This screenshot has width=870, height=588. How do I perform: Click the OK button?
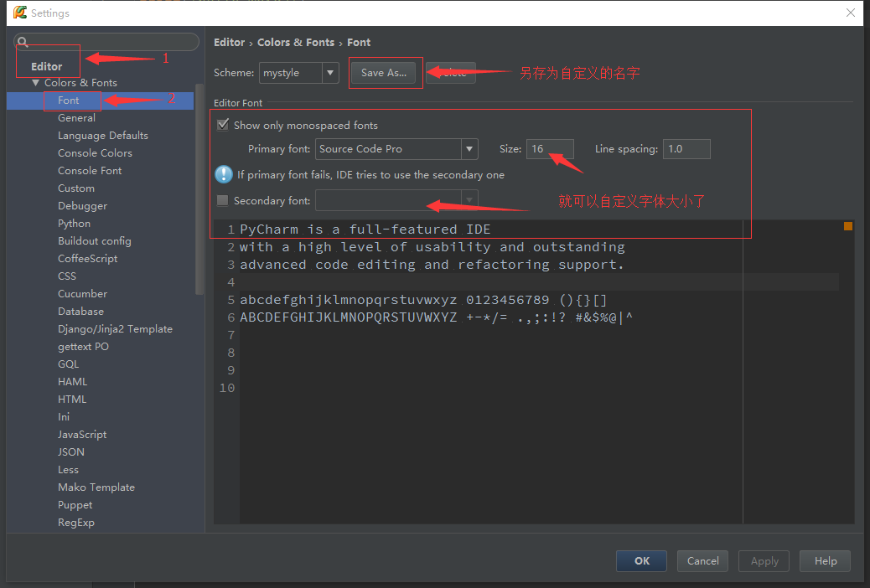tap(641, 561)
